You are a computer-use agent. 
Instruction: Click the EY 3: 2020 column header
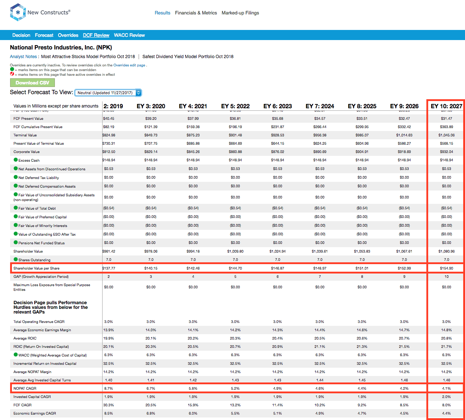[x=151, y=106]
